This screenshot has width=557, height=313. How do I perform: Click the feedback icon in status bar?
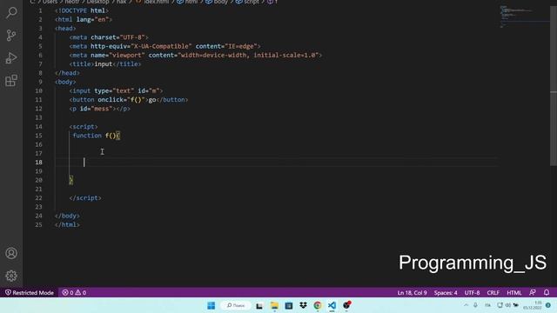coord(532,293)
